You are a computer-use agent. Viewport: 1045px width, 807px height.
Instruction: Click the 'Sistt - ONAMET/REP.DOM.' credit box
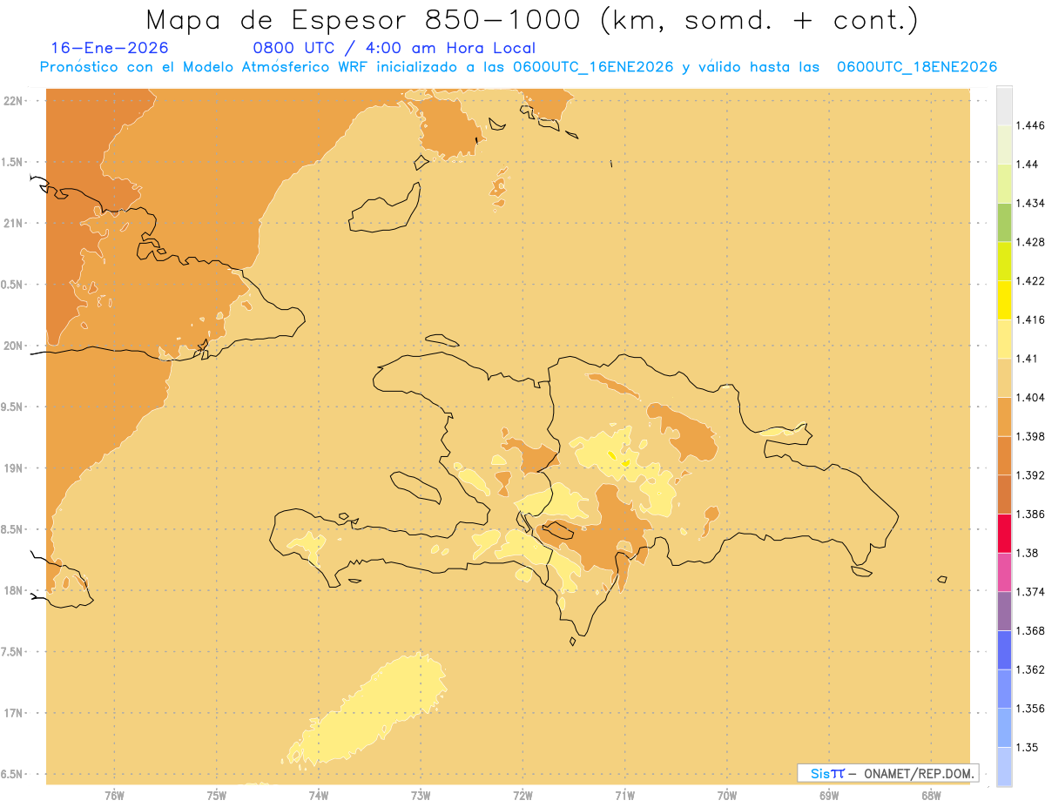pos(888,773)
